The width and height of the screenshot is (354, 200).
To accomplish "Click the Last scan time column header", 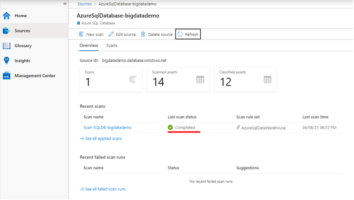I will point(315,117).
